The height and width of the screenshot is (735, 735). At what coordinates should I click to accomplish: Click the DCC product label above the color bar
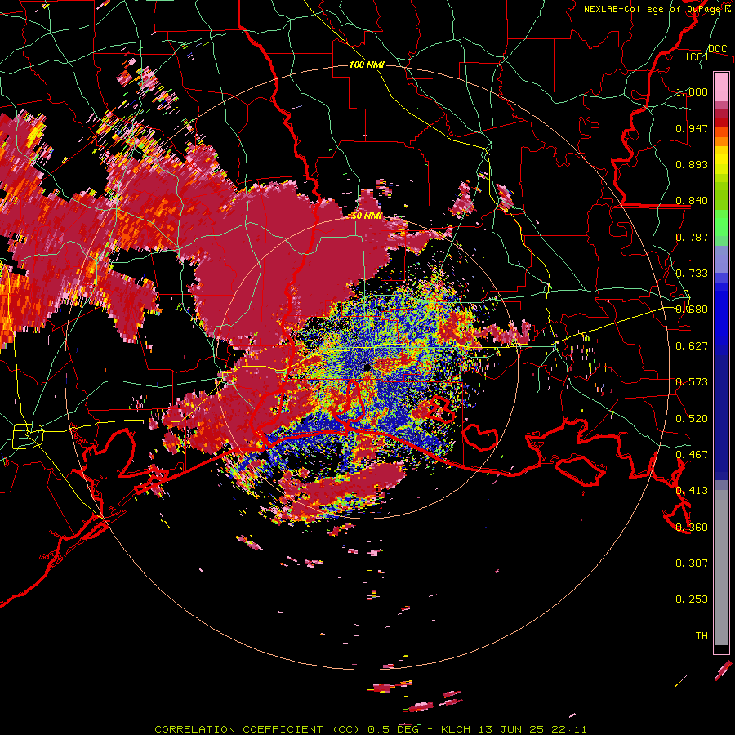[x=717, y=49]
